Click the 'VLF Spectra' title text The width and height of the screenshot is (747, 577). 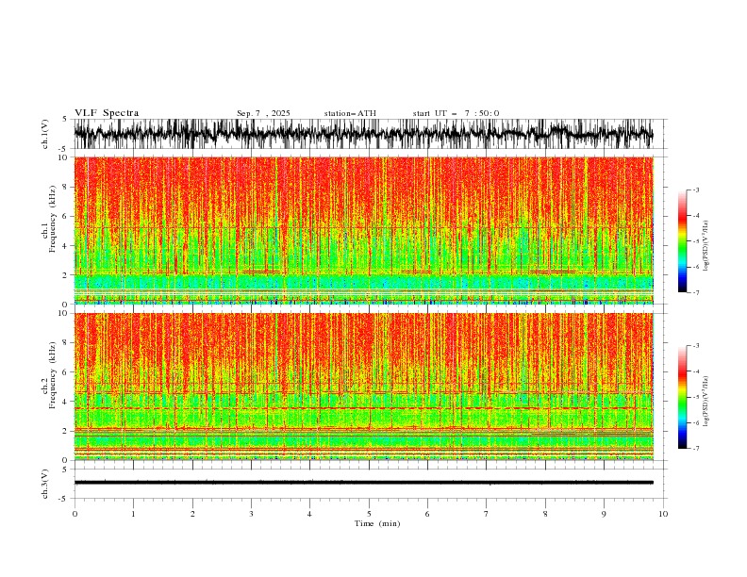(107, 113)
